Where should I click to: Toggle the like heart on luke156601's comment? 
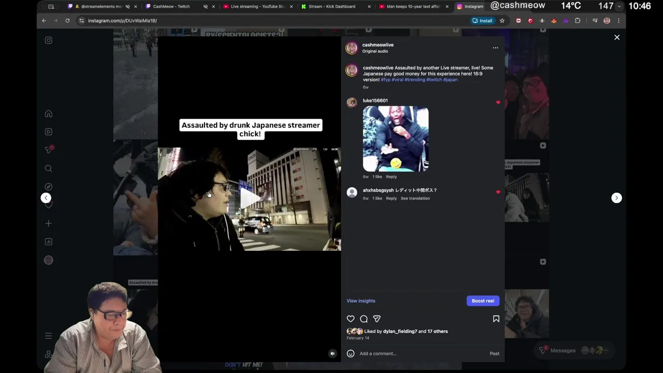pyautogui.click(x=498, y=103)
